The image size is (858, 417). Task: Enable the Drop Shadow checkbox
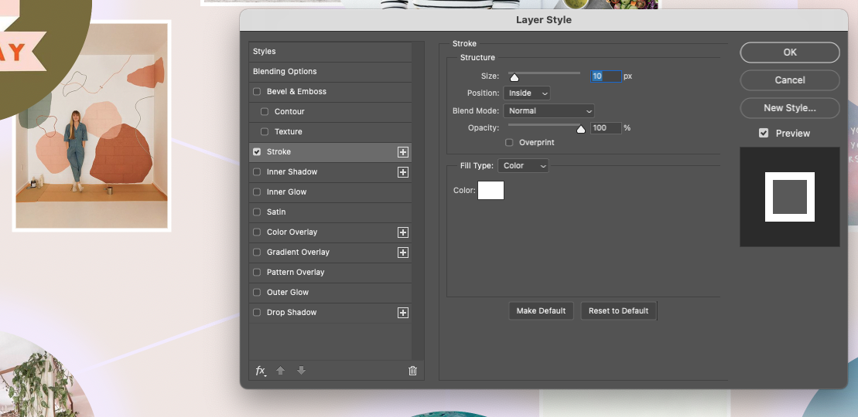[x=257, y=313]
